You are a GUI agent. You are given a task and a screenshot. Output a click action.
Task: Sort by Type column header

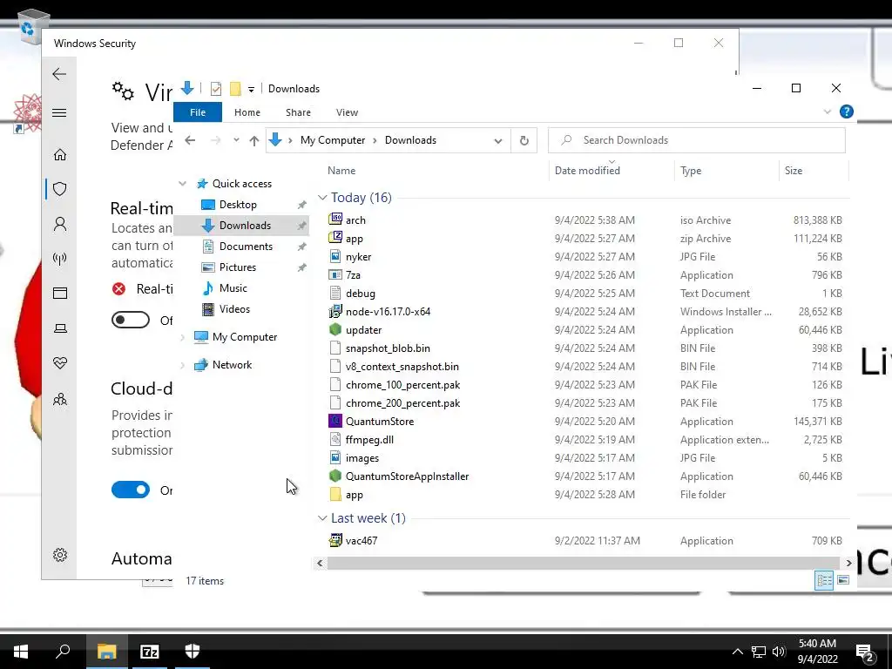pos(691,171)
